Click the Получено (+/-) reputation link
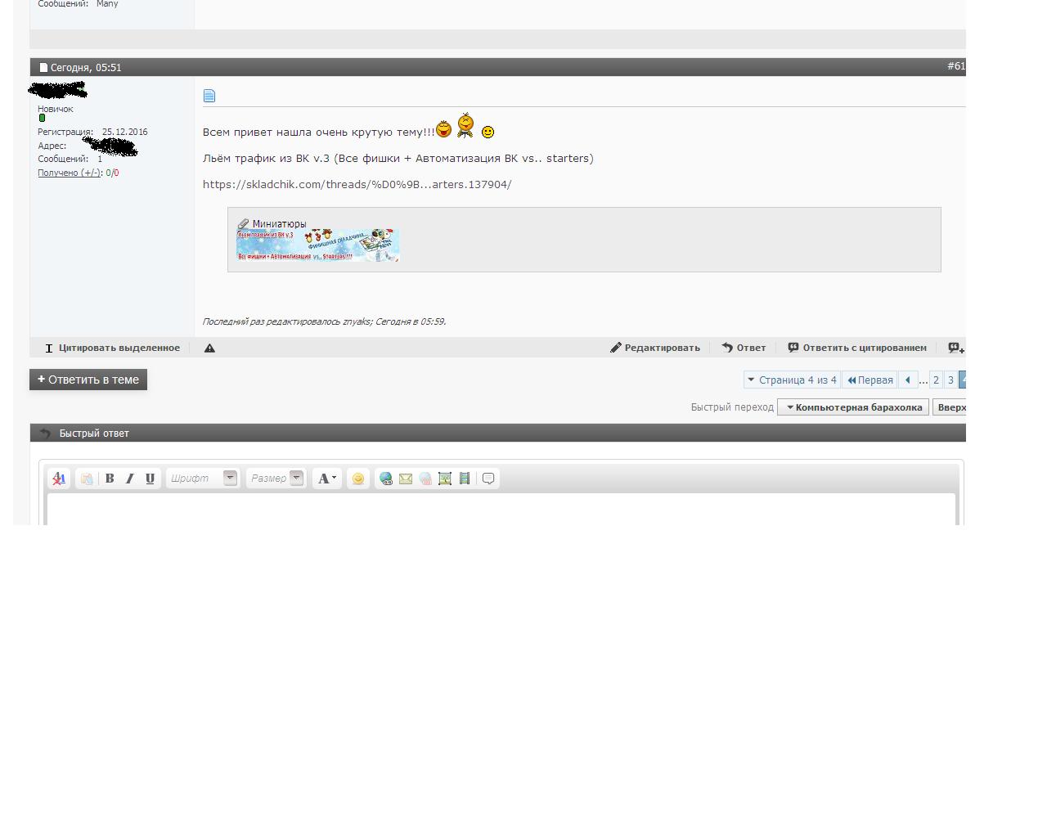The width and height of the screenshot is (1047, 818). [69, 173]
